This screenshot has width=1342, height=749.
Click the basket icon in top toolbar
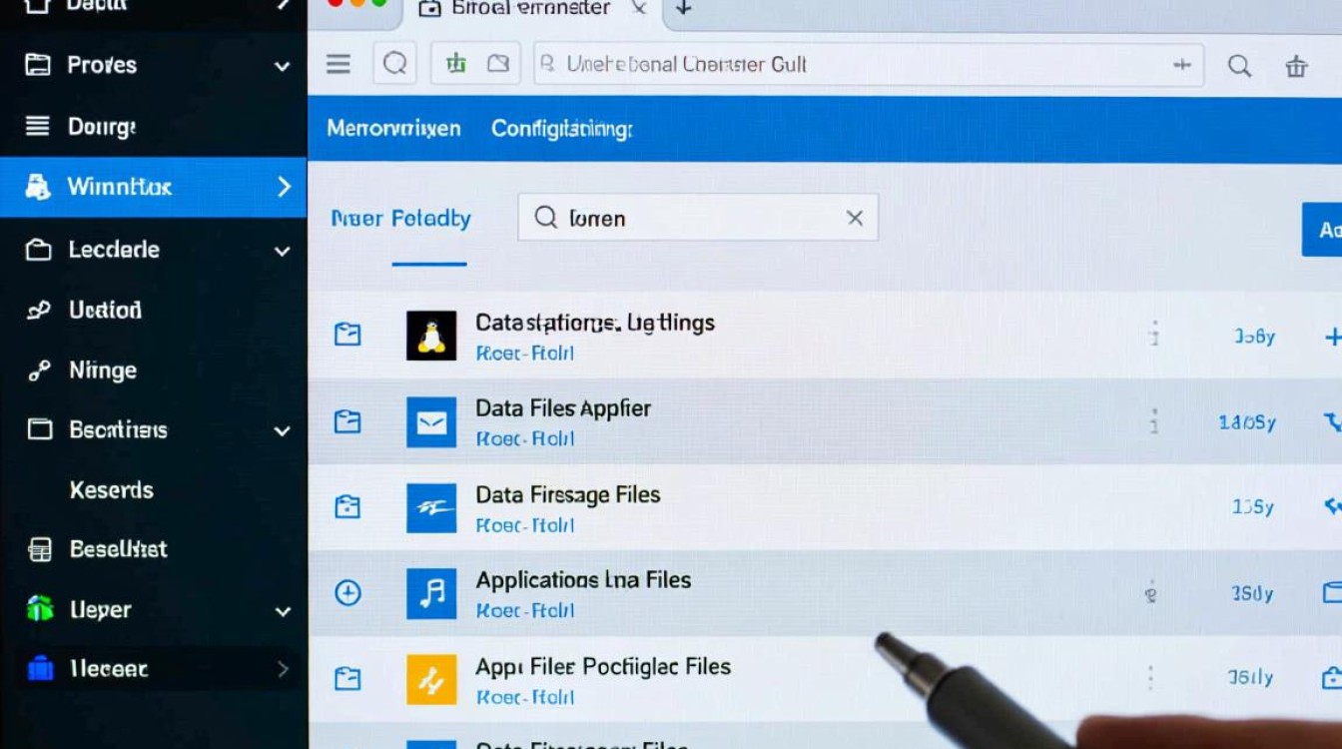1296,66
